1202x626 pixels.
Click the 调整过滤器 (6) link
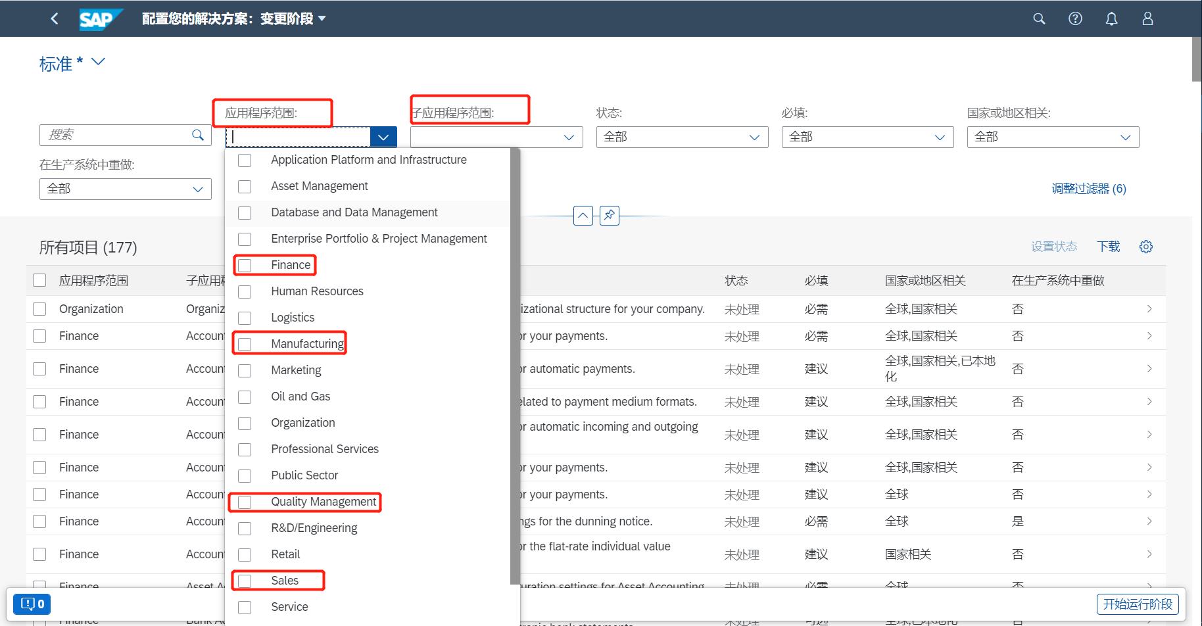(1088, 188)
